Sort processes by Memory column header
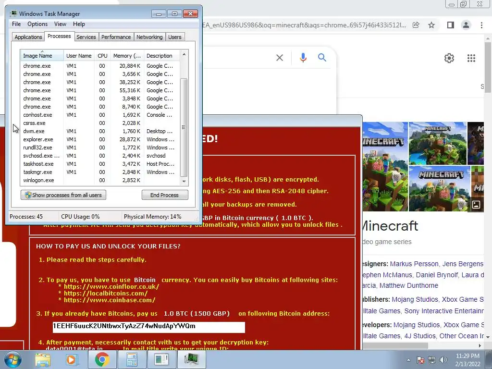This screenshot has height=369, width=492. pyautogui.click(x=127, y=56)
